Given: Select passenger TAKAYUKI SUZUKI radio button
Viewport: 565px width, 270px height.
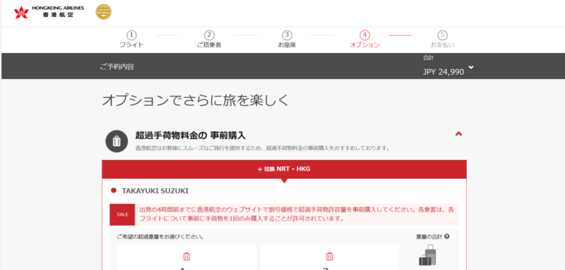Looking at the screenshot, I should (114, 190).
